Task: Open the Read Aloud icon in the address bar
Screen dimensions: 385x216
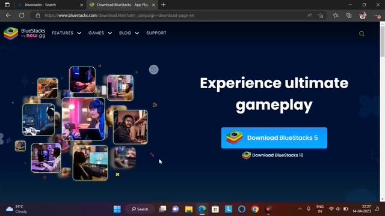Action: [x=310, y=16]
